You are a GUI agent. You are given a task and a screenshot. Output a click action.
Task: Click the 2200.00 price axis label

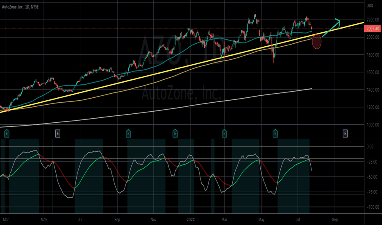(373, 20)
